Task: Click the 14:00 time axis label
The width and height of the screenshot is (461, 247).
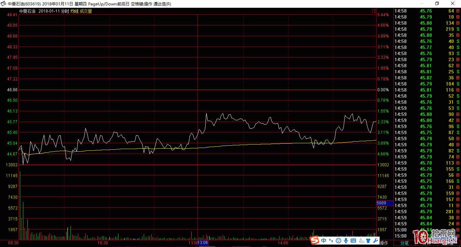Action: (283, 243)
